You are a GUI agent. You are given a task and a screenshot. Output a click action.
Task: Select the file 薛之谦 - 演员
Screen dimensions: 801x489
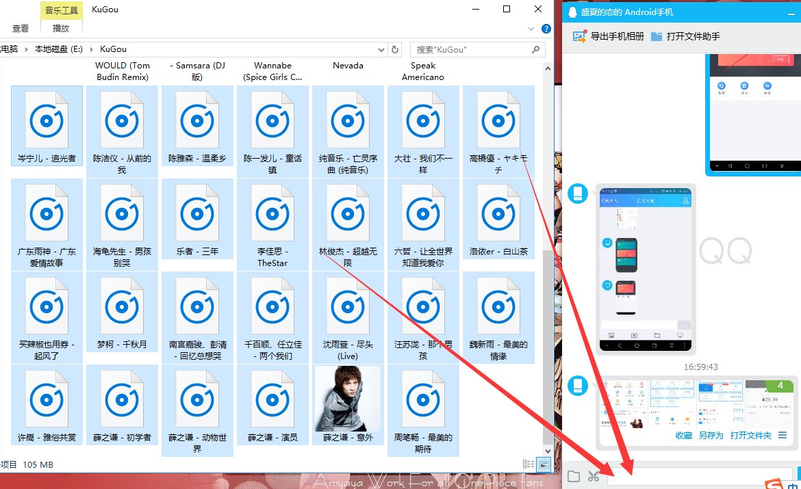[x=272, y=405]
